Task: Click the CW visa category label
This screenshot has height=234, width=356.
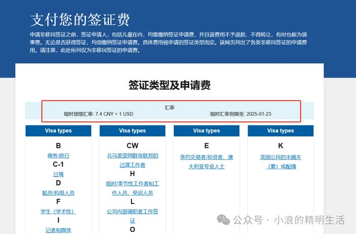Action: 132,146
